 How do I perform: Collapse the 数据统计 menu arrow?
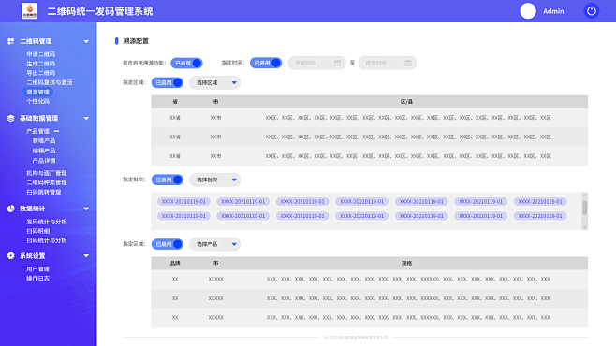86,209
